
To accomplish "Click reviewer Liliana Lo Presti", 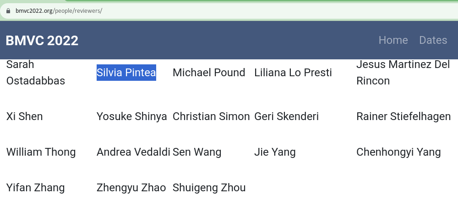I will click(293, 73).
